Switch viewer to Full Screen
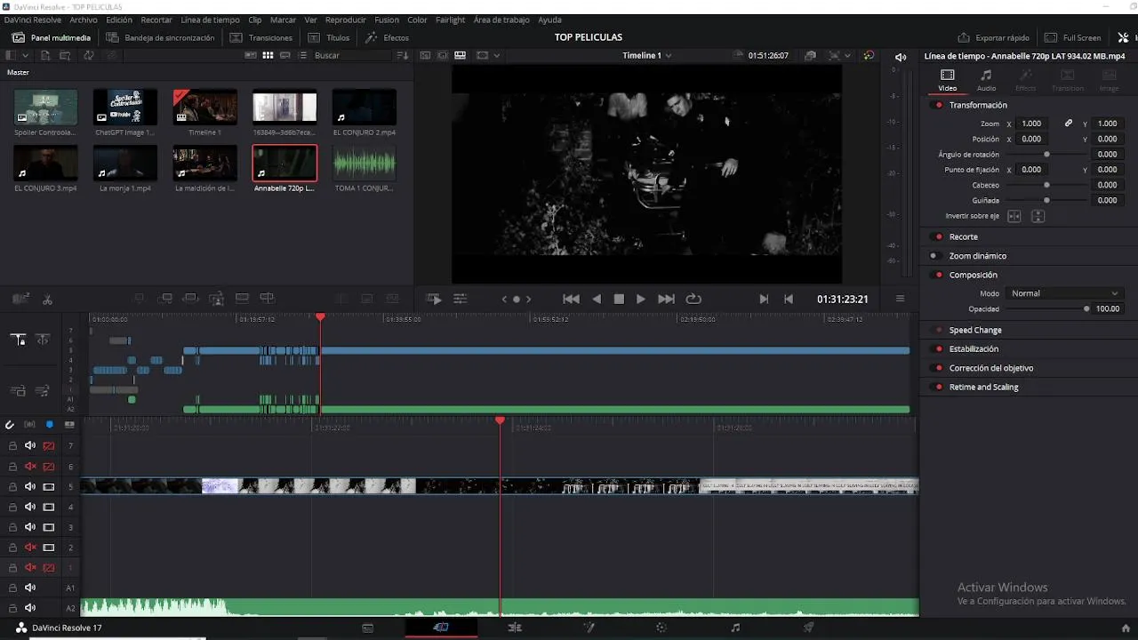This screenshot has height=640, width=1138. (1072, 37)
